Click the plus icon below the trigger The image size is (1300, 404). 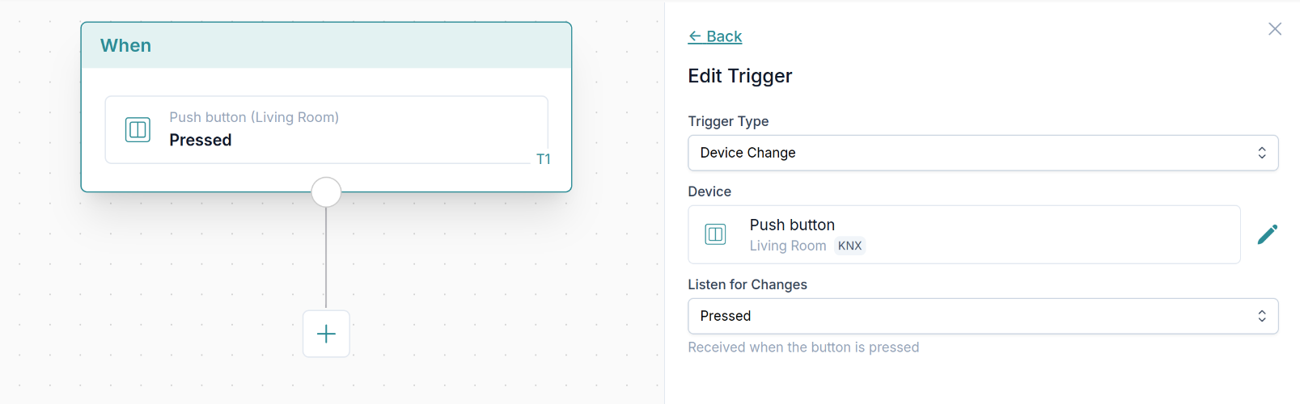coord(326,334)
